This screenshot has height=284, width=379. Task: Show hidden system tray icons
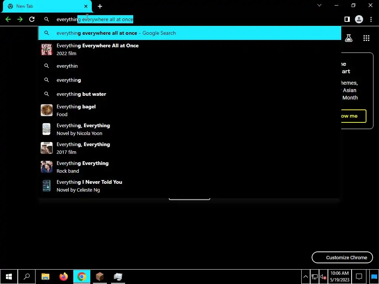point(305,277)
